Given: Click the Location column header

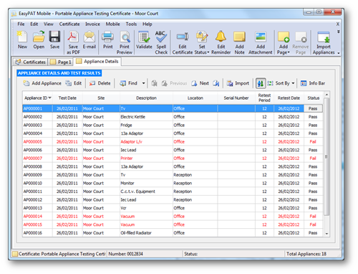Looking at the screenshot, I should pos(195,98).
